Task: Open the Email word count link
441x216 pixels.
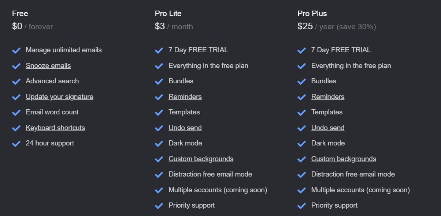Action: coord(52,112)
